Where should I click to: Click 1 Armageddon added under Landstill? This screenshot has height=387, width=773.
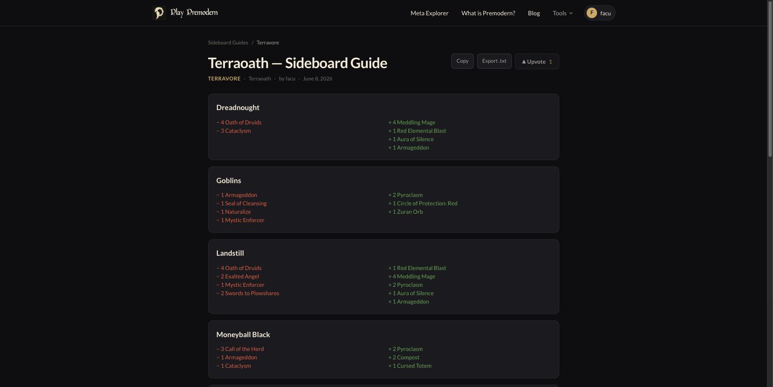pyautogui.click(x=408, y=302)
